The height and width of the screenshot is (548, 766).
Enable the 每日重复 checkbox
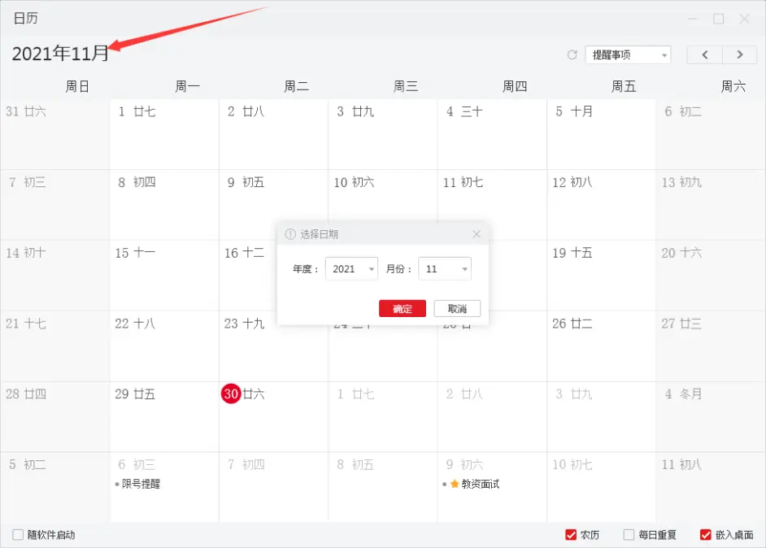point(628,535)
